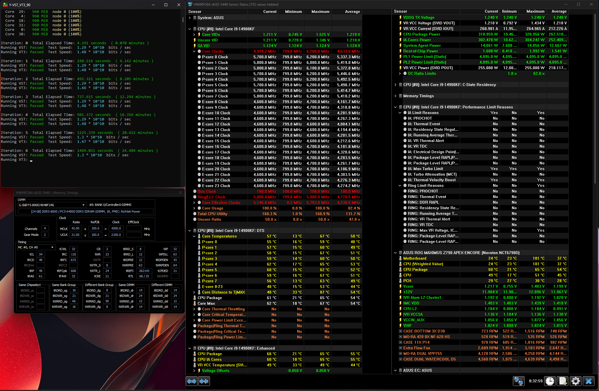Click the thermometer icon beside Core Max
Screen dimensions: 599x391
tap(195, 303)
